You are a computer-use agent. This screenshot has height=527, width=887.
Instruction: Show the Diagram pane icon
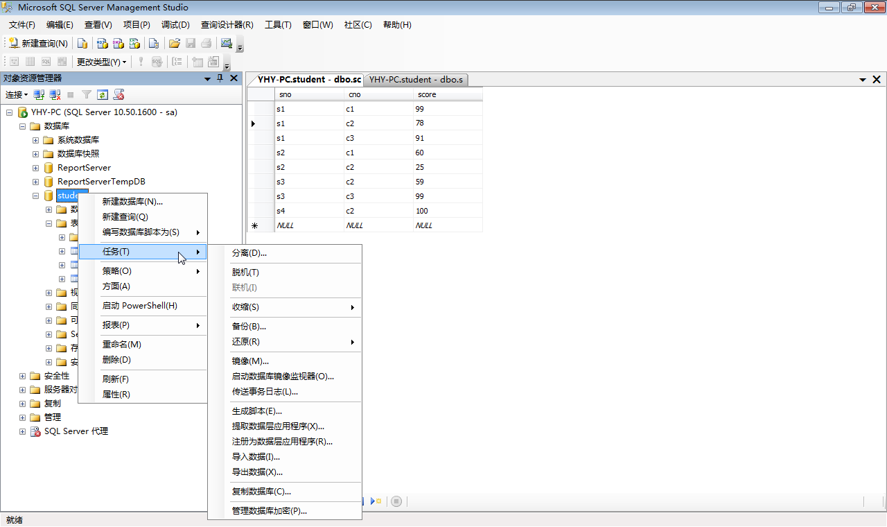coord(13,62)
